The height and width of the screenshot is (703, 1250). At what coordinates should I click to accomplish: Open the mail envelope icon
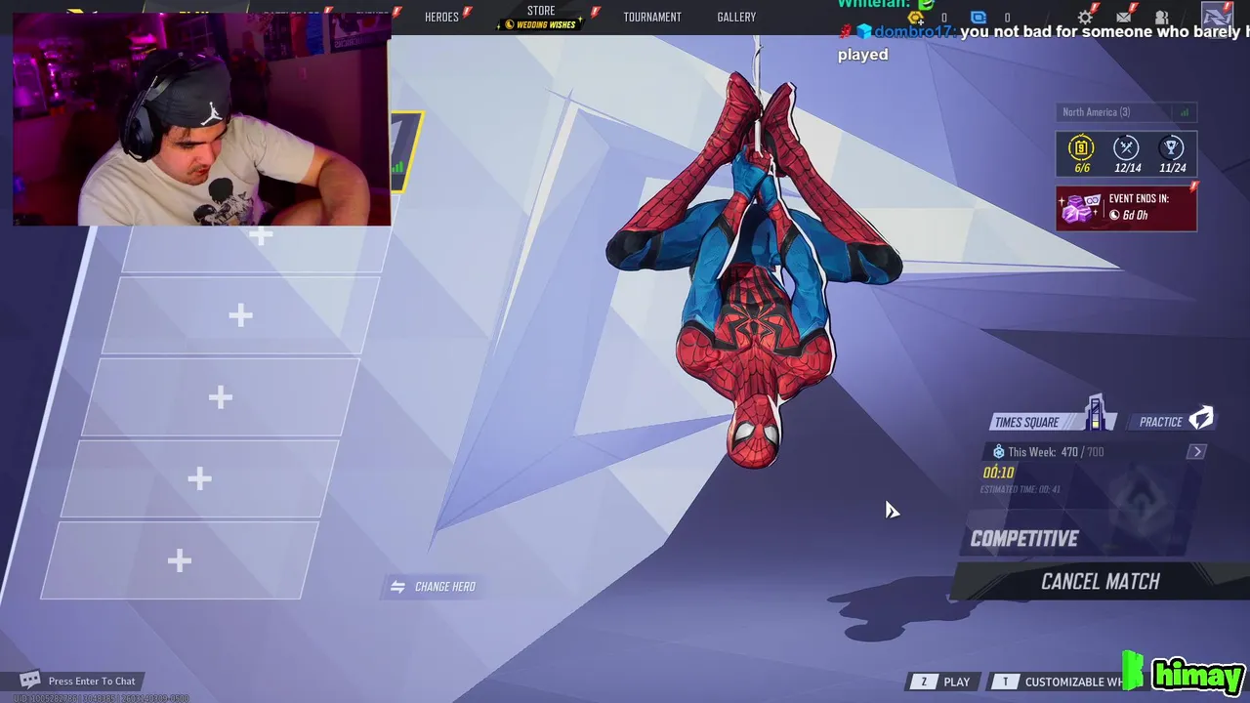[1124, 17]
